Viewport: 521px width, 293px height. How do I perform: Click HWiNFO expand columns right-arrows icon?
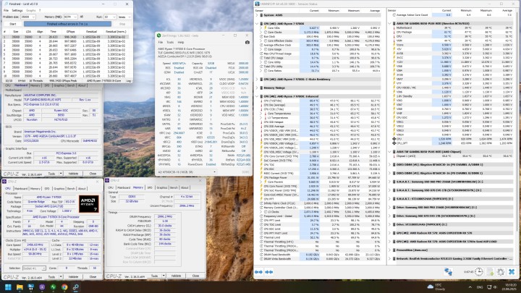(x=269, y=272)
